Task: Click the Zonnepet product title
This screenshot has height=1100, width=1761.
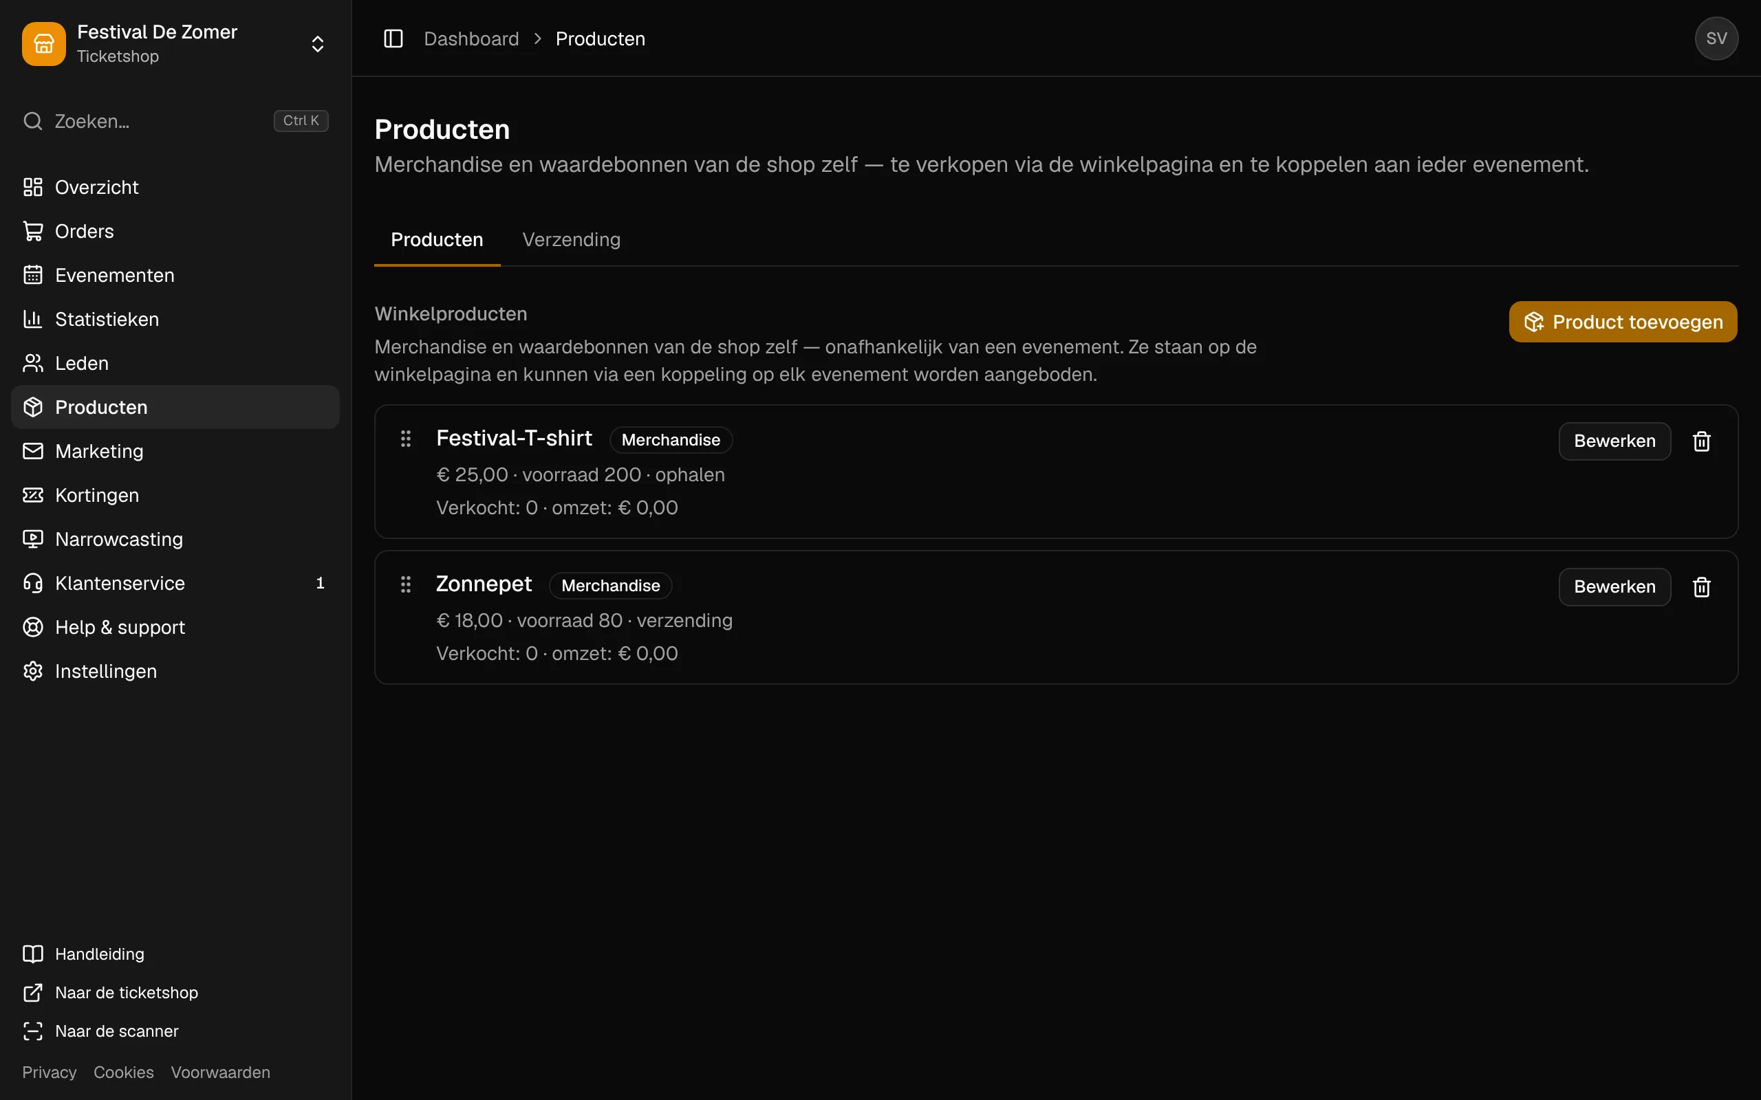Action: pyautogui.click(x=484, y=584)
